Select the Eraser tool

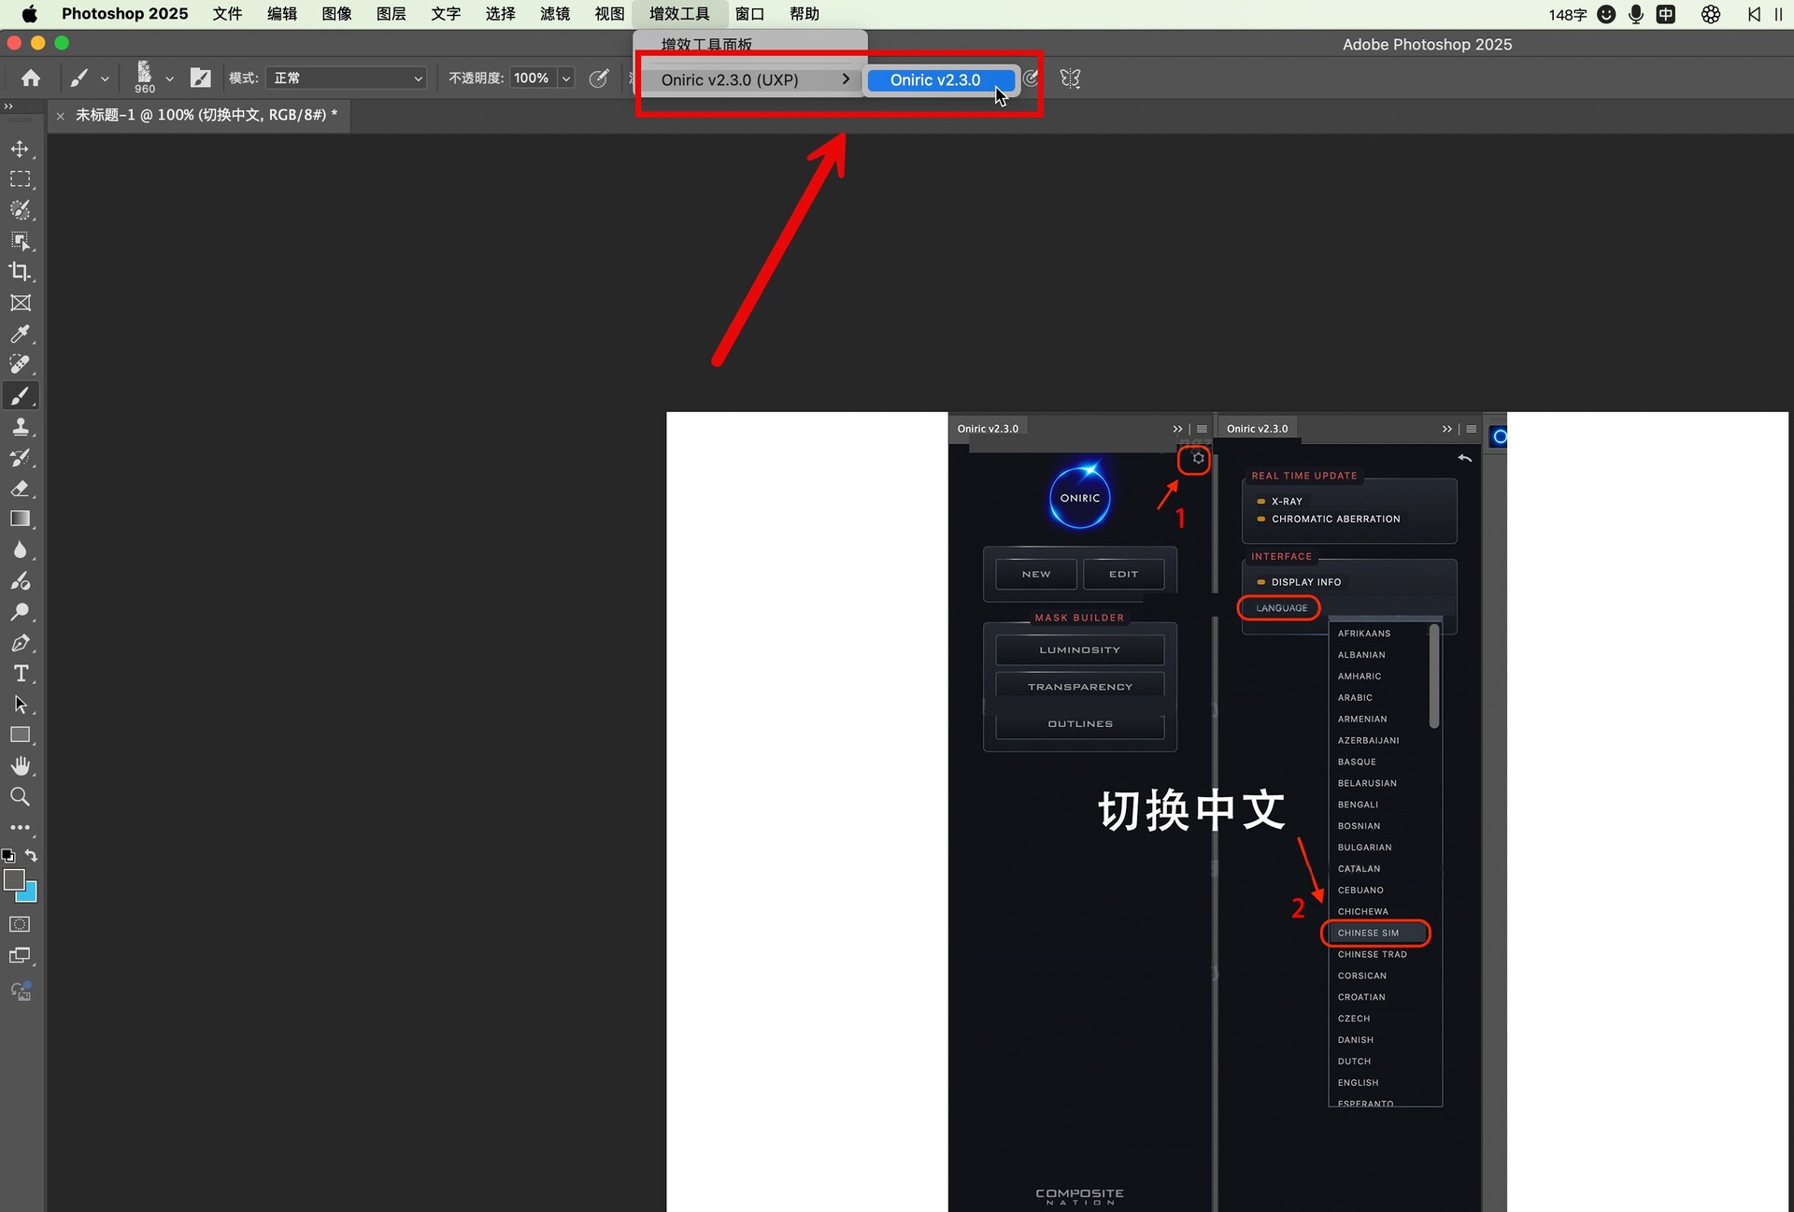20,489
